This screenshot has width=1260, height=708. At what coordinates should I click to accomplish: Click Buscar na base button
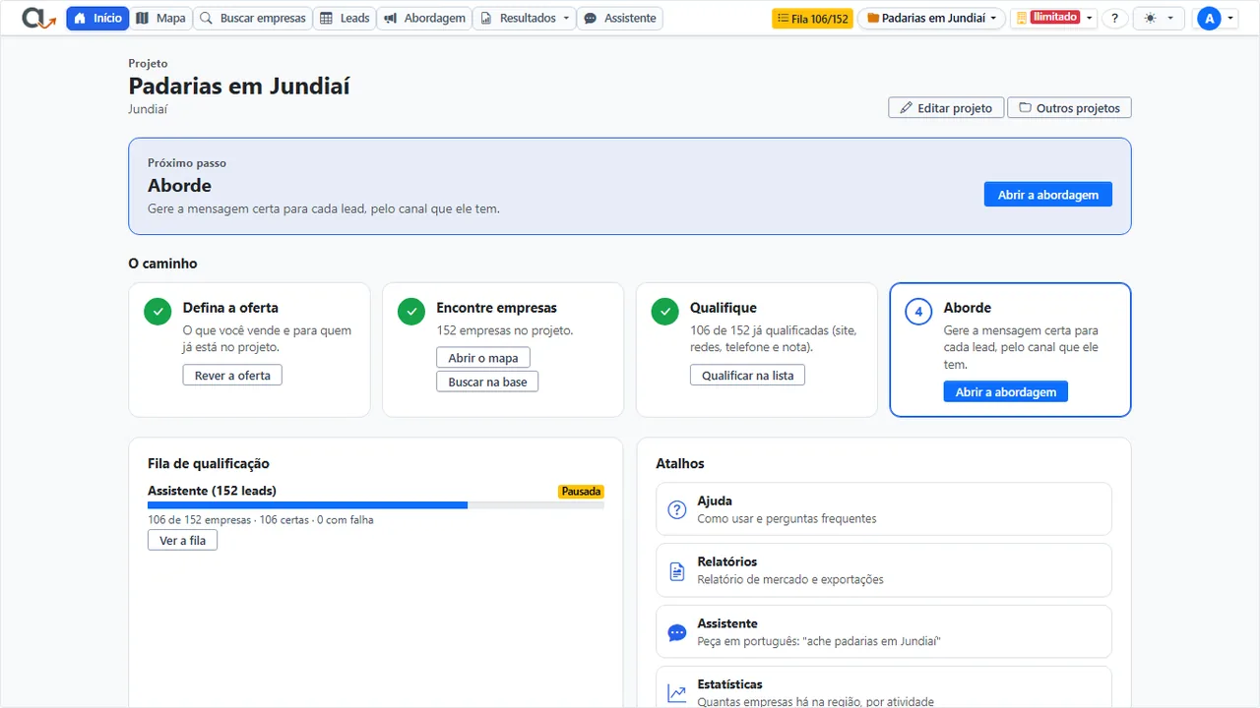(487, 382)
